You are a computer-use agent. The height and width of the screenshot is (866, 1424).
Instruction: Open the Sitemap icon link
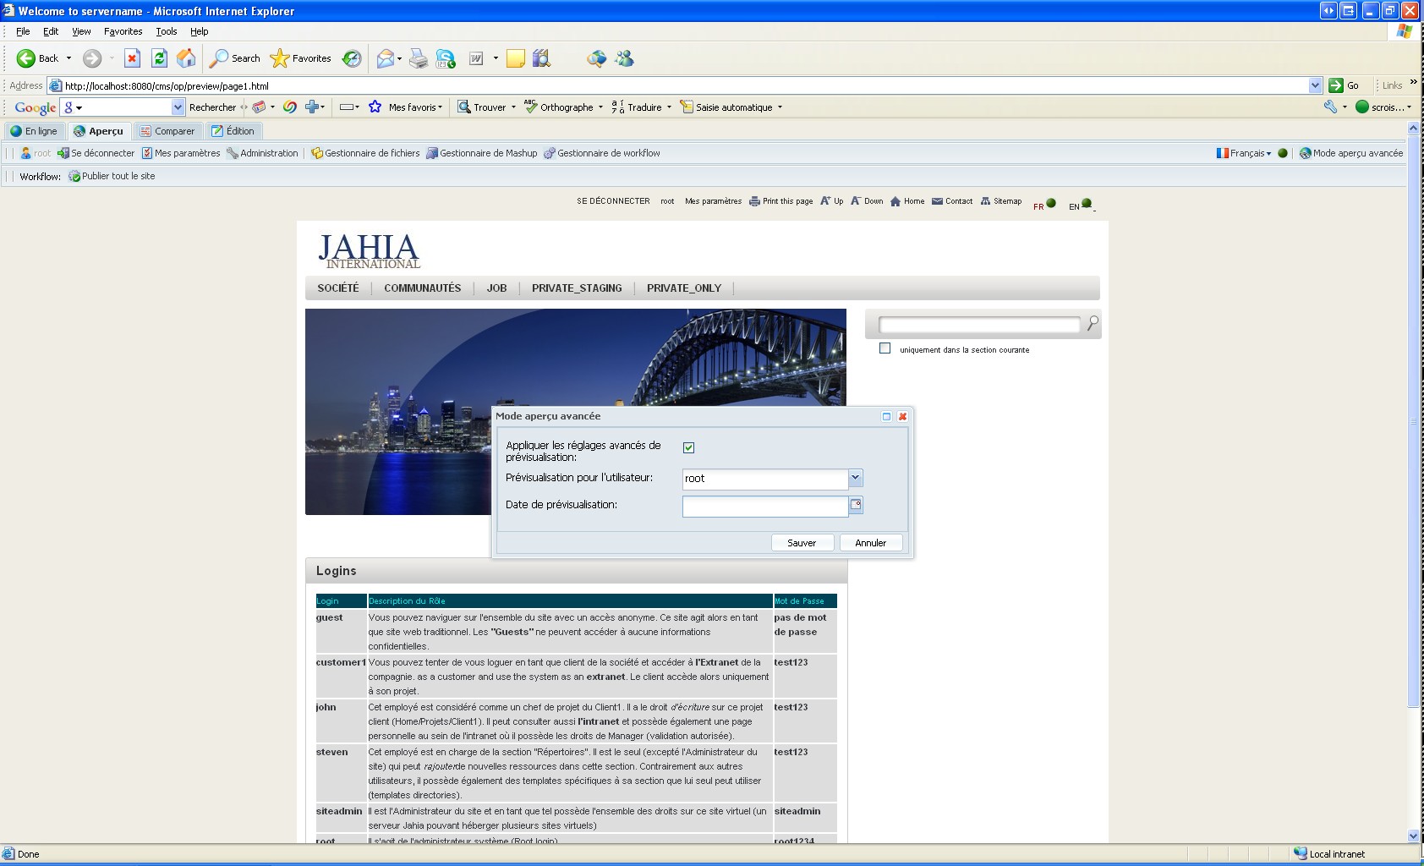pos(1001,201)
